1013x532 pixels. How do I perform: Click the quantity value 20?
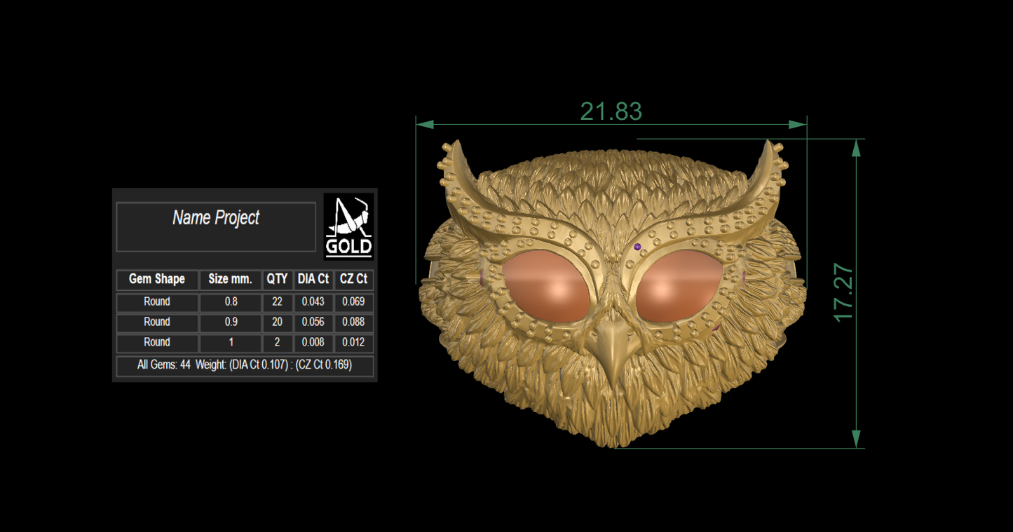tap(277, 322)
